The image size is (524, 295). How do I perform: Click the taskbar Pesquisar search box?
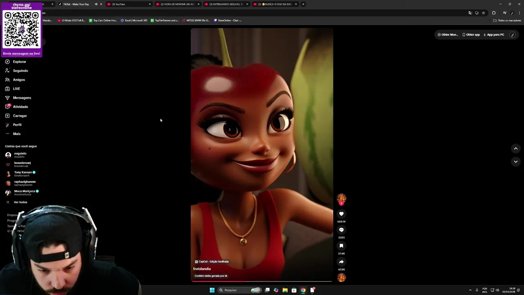coord(240,290)
